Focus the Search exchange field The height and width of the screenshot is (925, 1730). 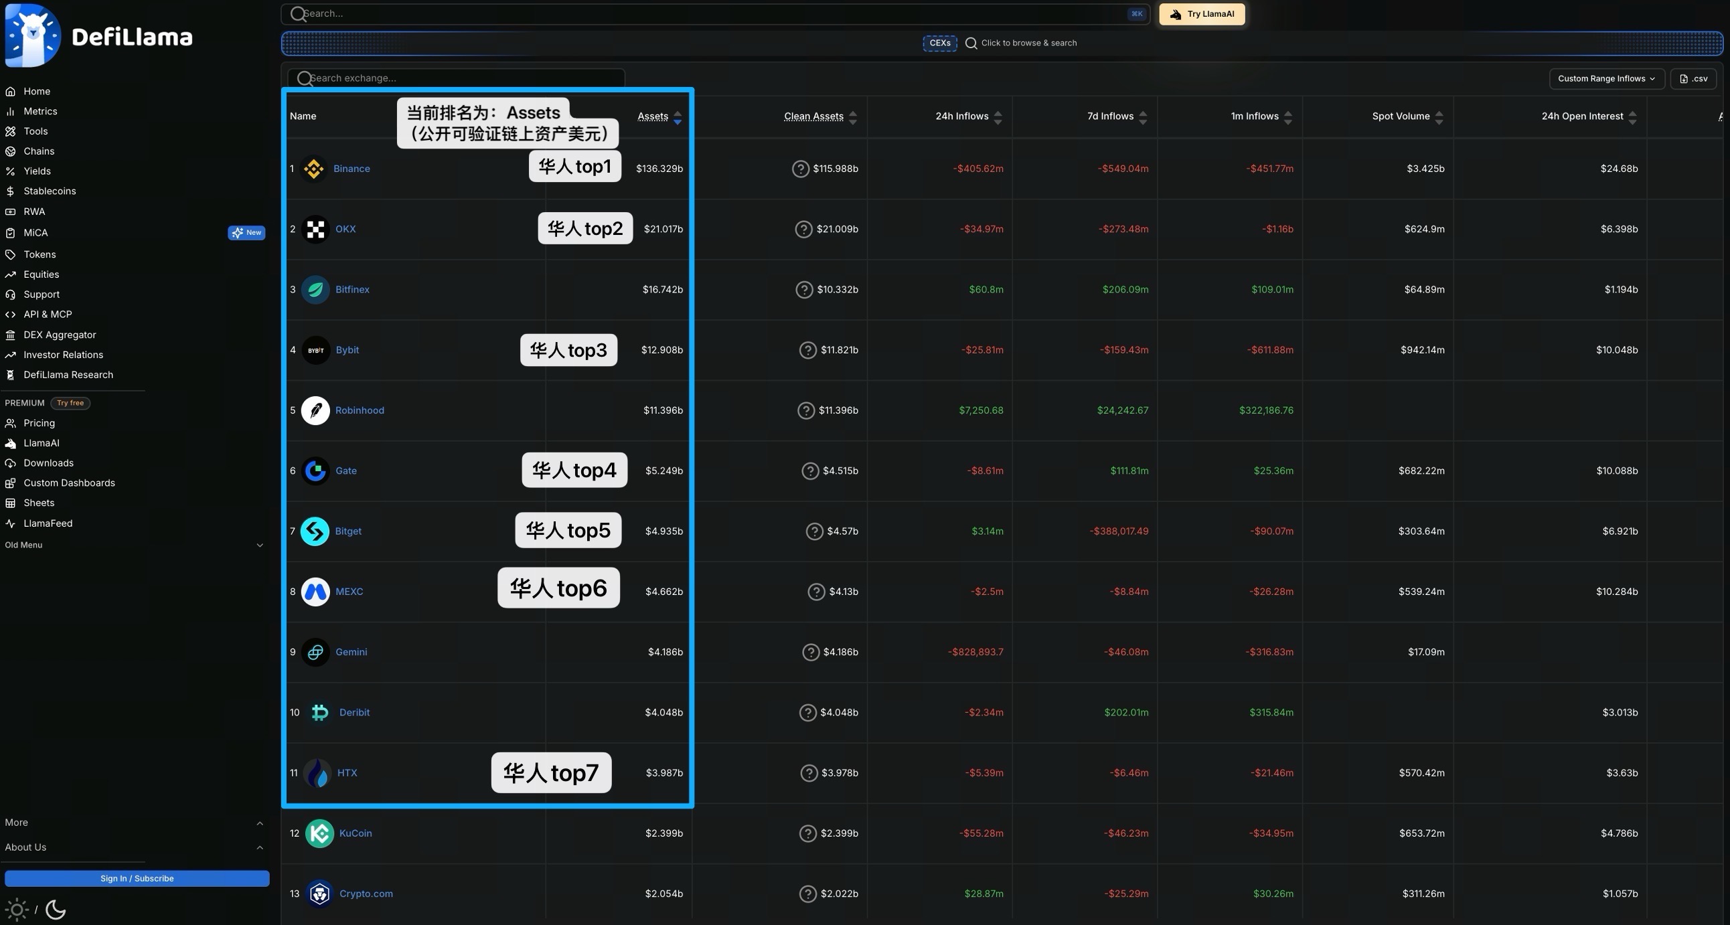click(x=456, y=78)
